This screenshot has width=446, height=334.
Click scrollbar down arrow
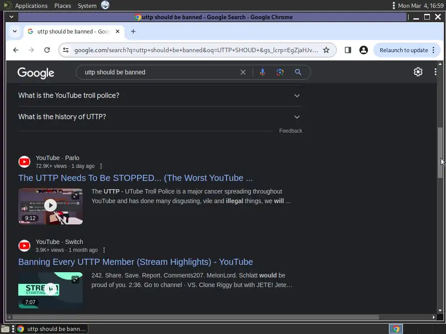440,311
